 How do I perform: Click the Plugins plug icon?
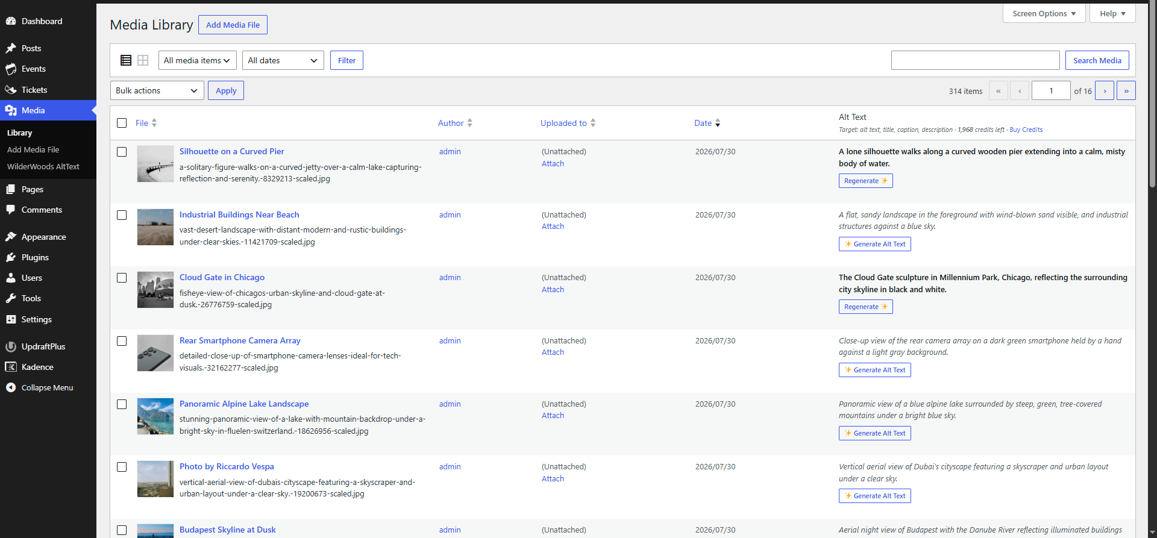point(11,257)
